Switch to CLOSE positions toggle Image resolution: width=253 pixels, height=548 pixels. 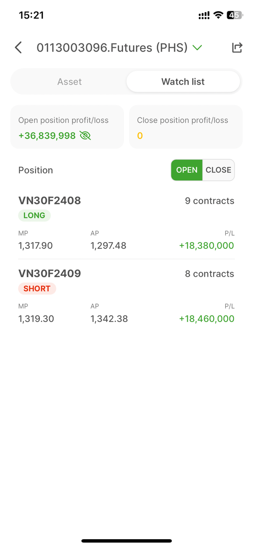click(218, 170)
